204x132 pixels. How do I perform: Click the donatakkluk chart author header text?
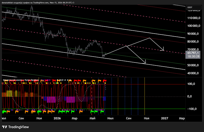(x=38, y=3)
